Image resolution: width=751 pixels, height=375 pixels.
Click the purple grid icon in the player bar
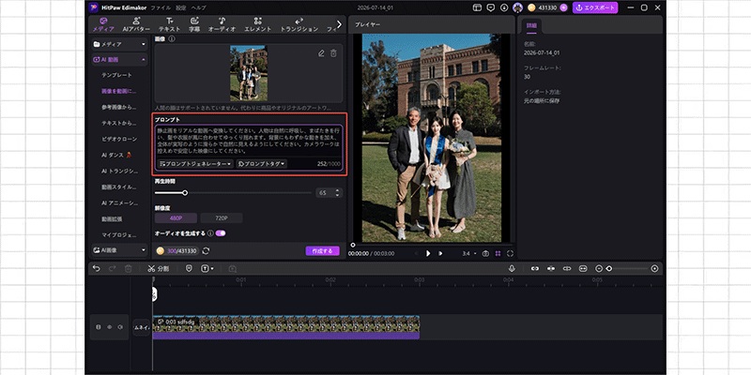498,253
